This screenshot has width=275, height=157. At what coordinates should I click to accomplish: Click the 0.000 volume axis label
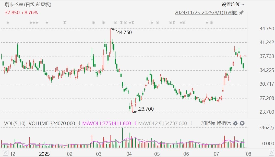(268, 144)
